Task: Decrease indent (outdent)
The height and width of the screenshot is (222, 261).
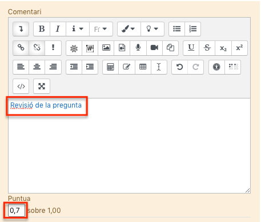Action: click(74, 67)
